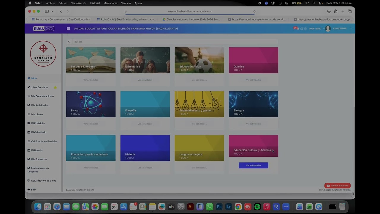Open Mis Encuestas in the sidebar

37,159
